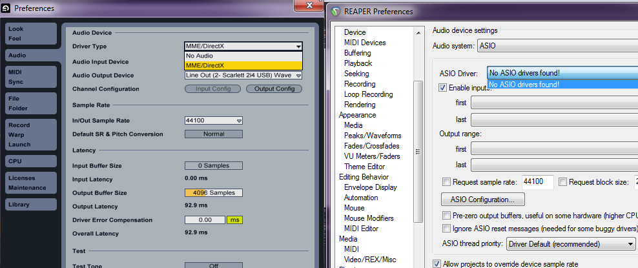638x268 pixels.
Task: Select Editing Behavior in REAPER tree
Action: point(364,177)
